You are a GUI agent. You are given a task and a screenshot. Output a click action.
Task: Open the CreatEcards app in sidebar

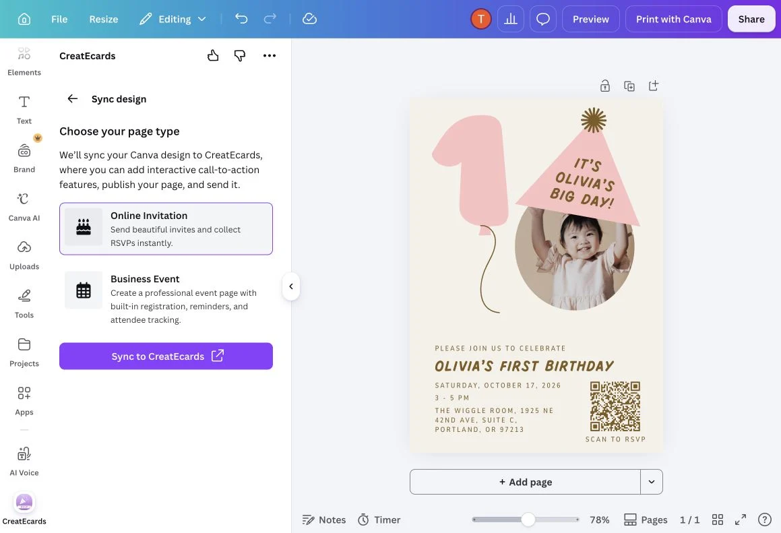pyautogui.click(x=24, y=509)
